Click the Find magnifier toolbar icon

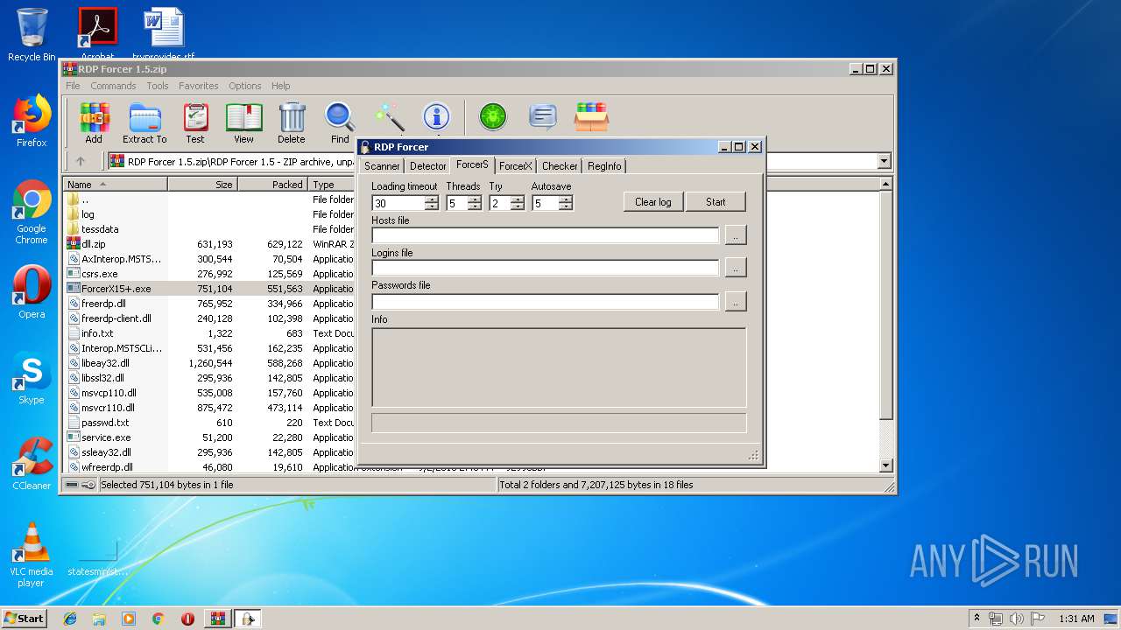340,122
